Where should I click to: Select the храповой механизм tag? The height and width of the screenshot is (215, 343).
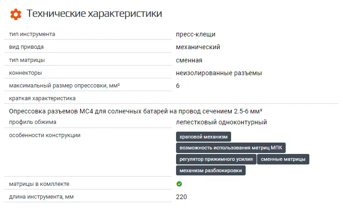coord(203,137)
